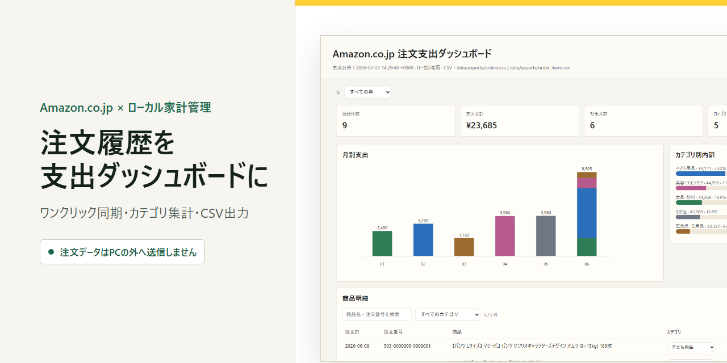727x363 pixels.
Task: Click the 3,200 value label above the 02 bar
Action: [423, 220]
